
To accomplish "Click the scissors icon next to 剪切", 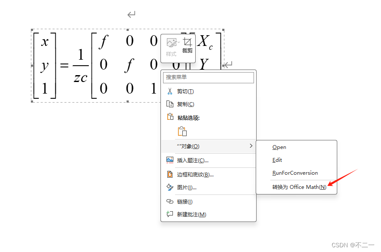I will [x=170, y=91].
